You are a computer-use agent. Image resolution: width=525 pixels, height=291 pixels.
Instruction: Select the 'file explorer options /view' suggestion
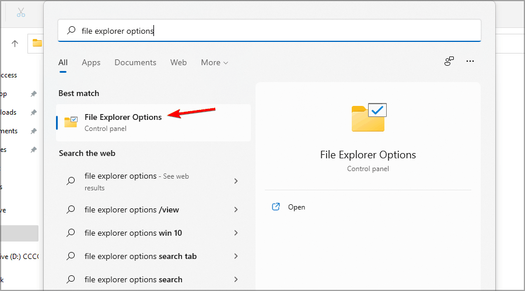(x=153, y=210)
